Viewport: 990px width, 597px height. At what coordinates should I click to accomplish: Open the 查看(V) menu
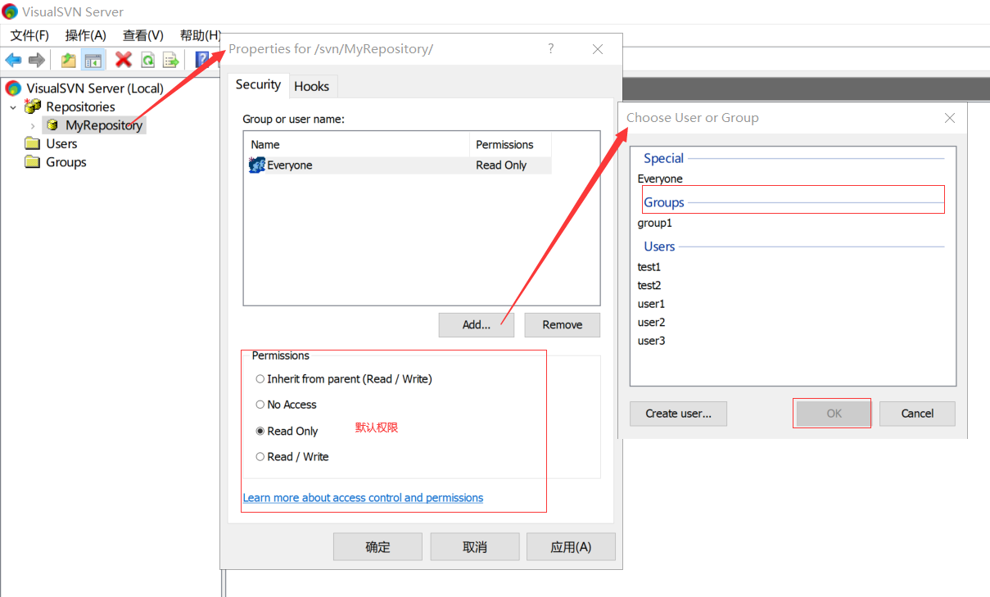point(143,35)
